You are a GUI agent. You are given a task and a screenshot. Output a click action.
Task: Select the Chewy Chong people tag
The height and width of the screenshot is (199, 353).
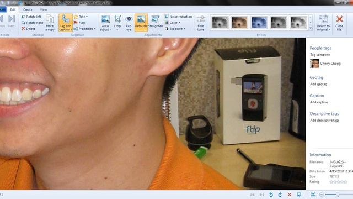[330, 64]
